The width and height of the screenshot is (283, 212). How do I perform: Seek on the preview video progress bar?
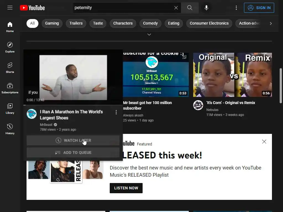point(73,105)
